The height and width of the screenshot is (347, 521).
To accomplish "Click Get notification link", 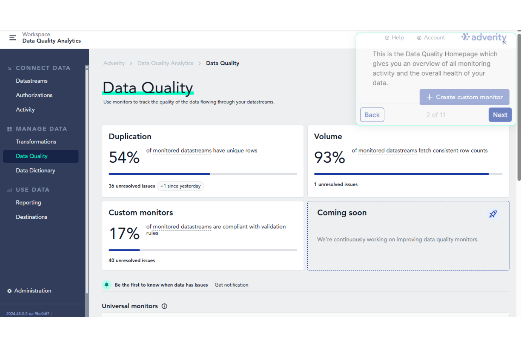I will pos(231,285).
